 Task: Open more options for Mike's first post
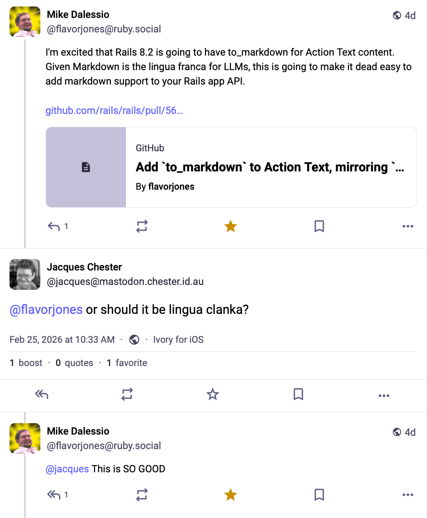408,226
